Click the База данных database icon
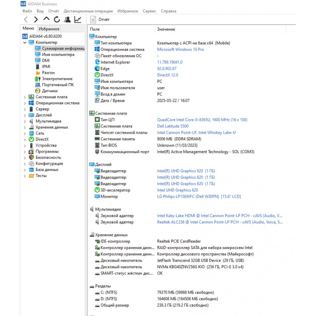Screen dimensions: 316x316 31,170
